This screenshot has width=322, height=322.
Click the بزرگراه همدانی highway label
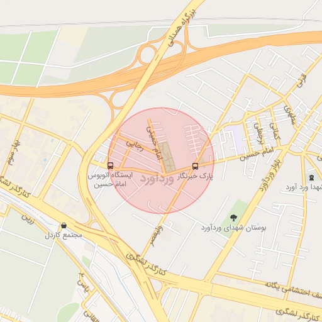(181, 28)
